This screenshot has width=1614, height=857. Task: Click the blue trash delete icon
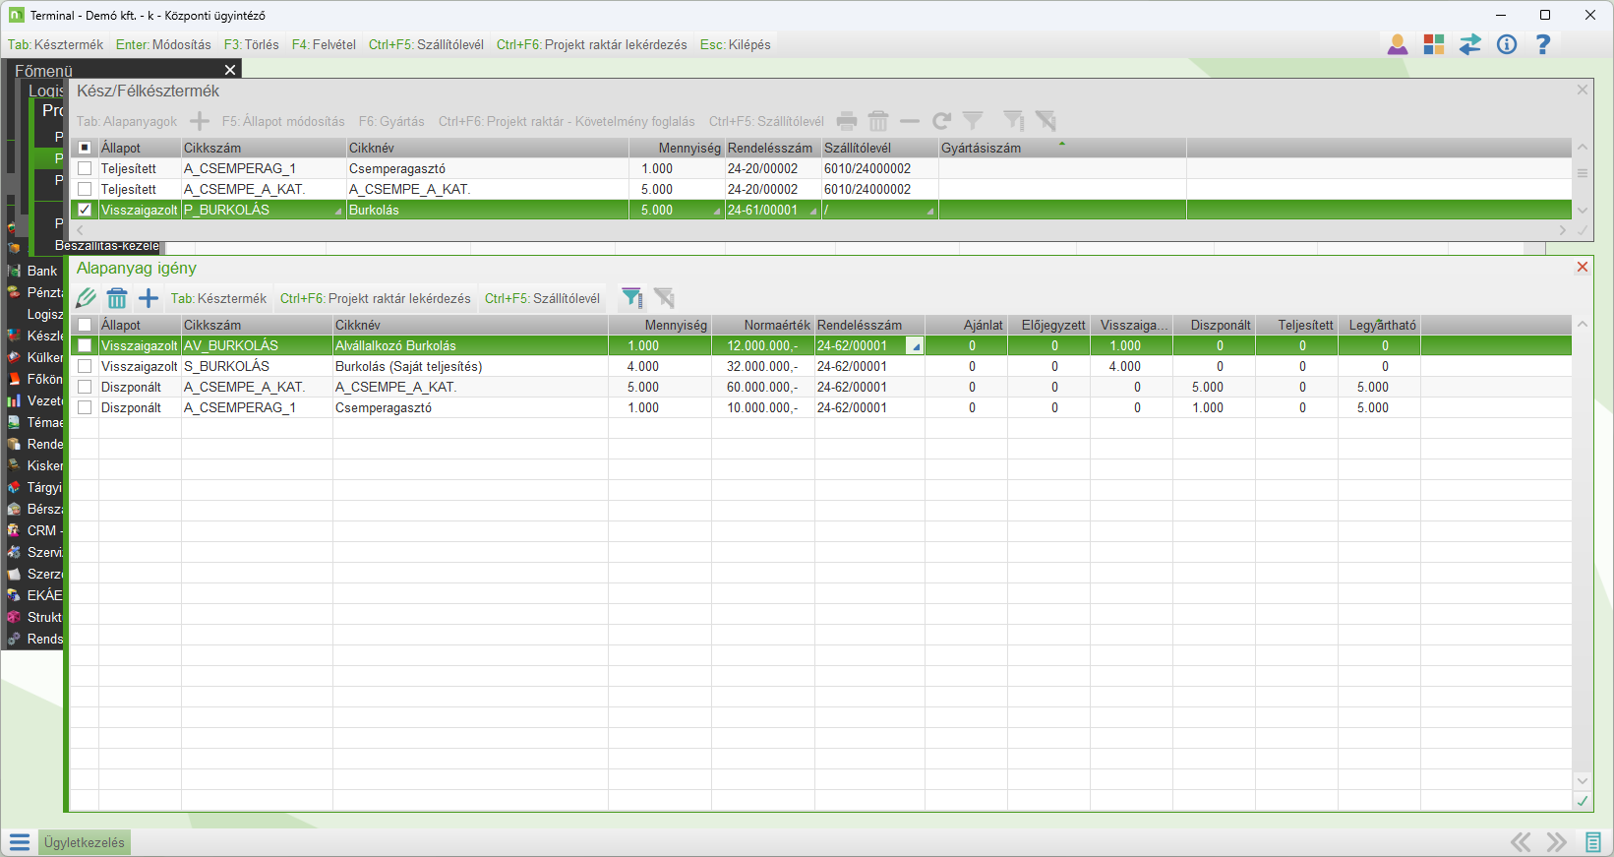(x=117, y=298)
